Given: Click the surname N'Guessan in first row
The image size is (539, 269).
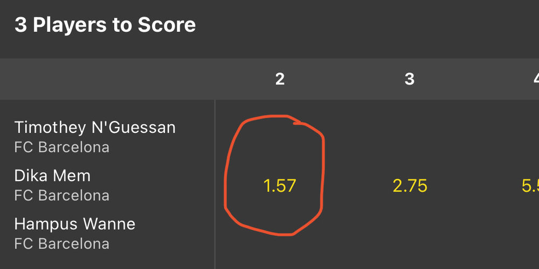Looking at the screenshot, I should (x=133, y=128).
